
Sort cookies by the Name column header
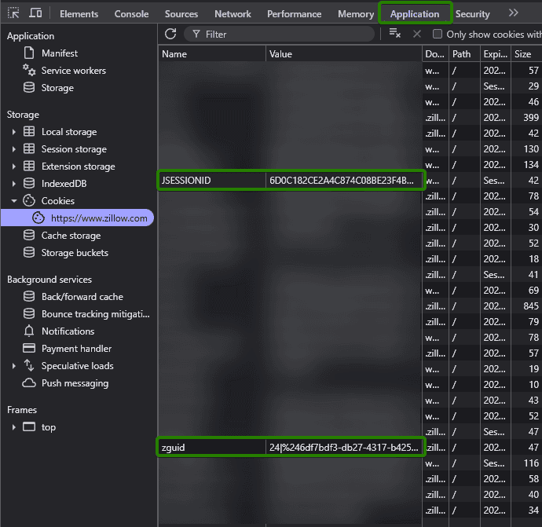(x=212, y=54)
